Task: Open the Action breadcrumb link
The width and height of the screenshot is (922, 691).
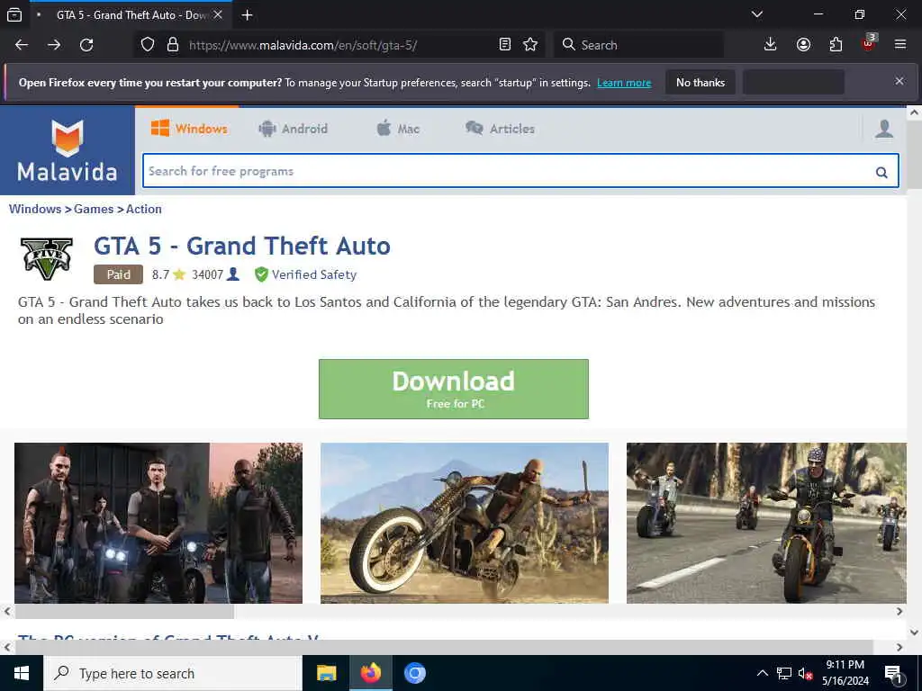Action: pos(143,209)
